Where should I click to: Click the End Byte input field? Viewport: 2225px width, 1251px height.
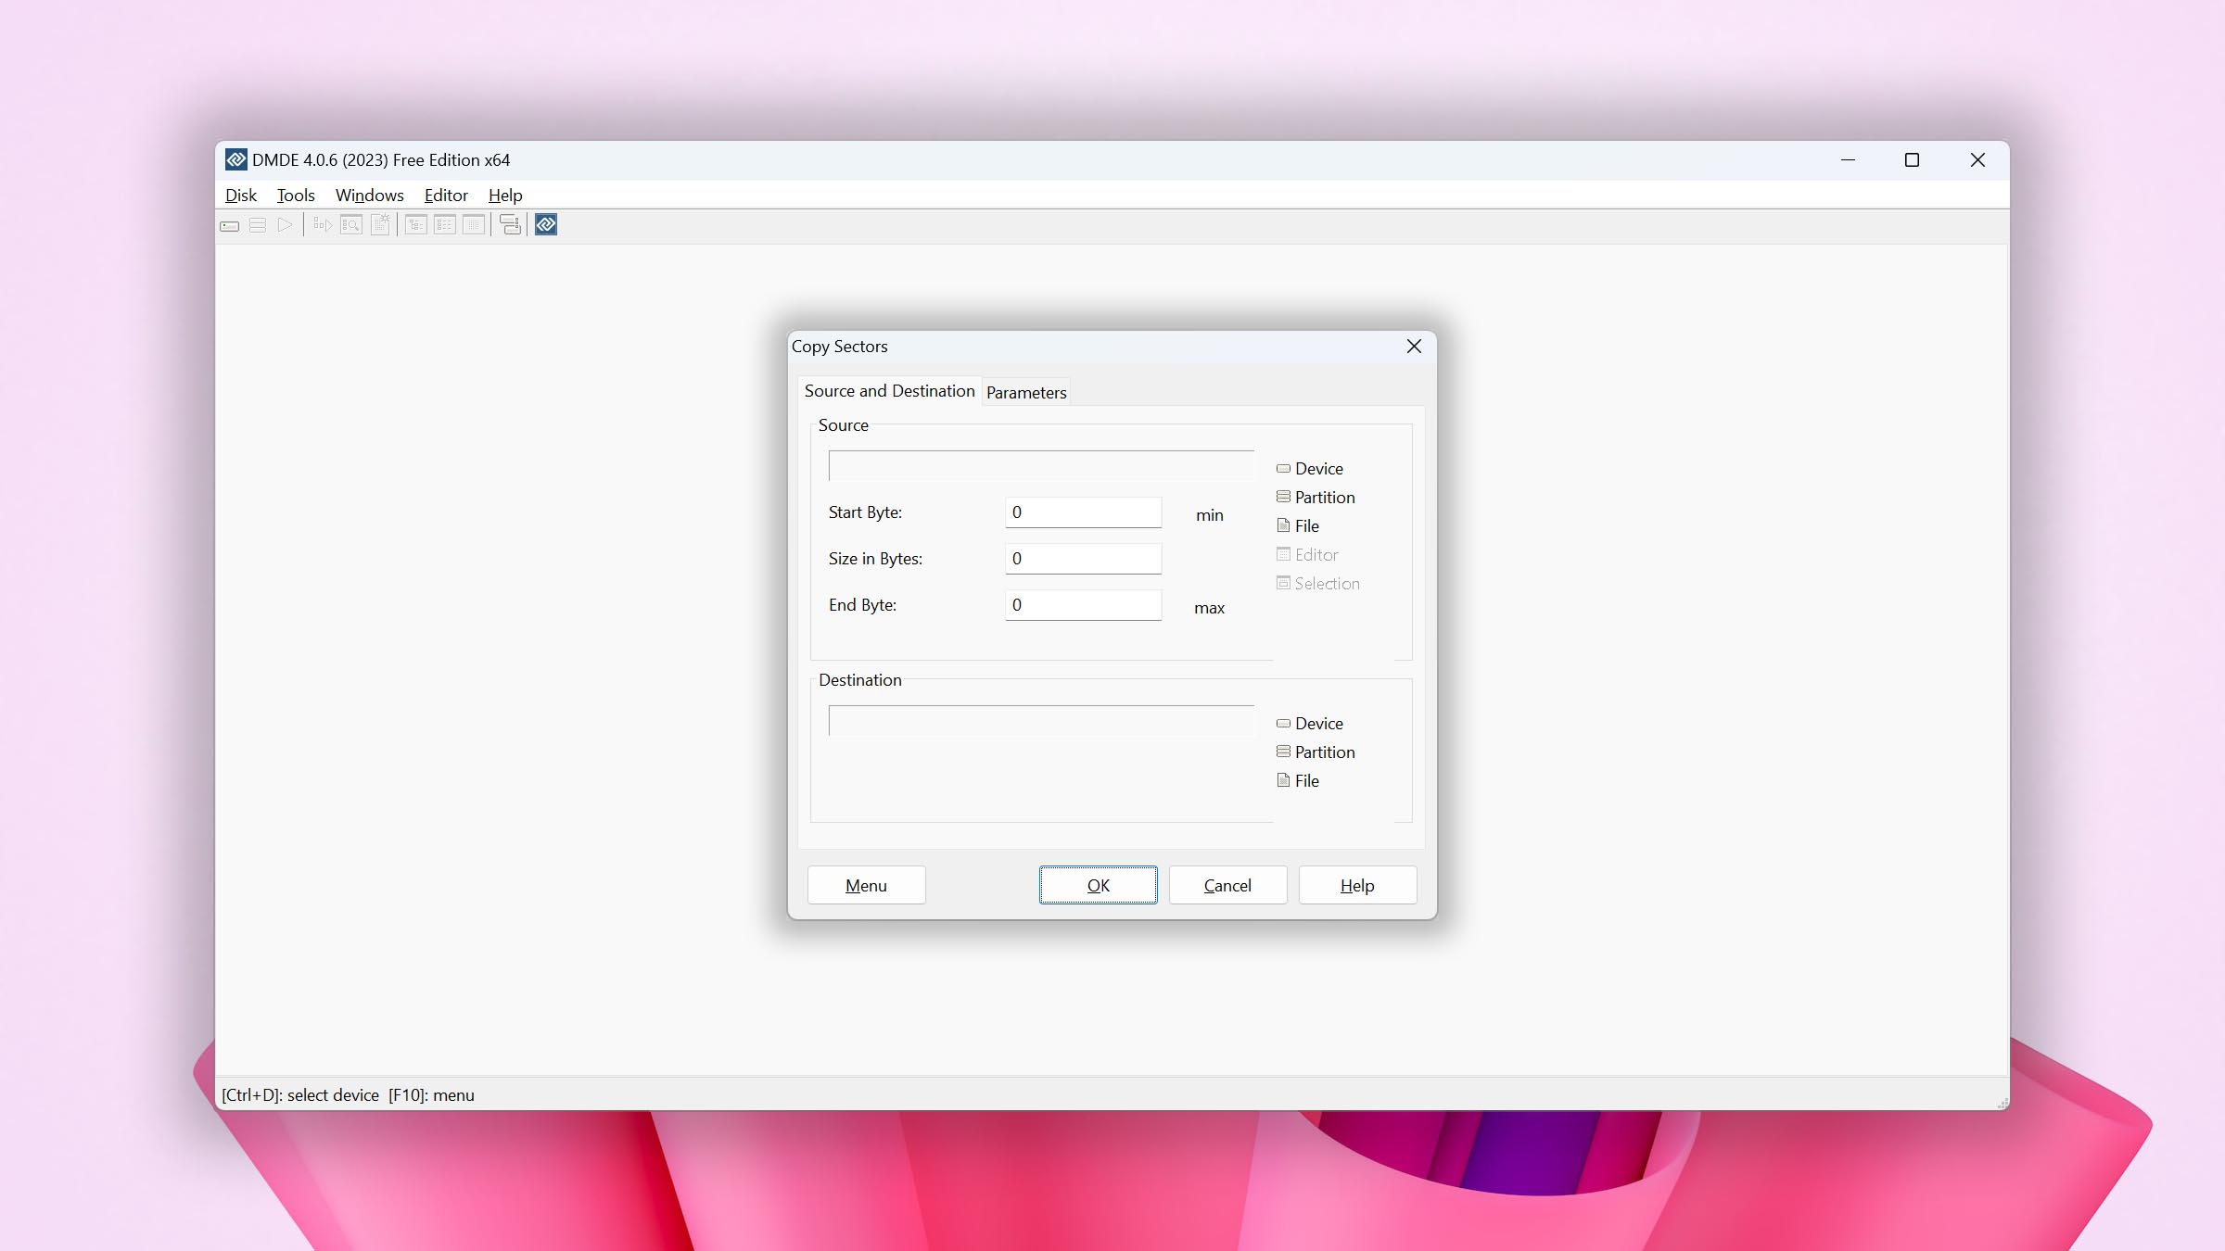click(1083, 605)
